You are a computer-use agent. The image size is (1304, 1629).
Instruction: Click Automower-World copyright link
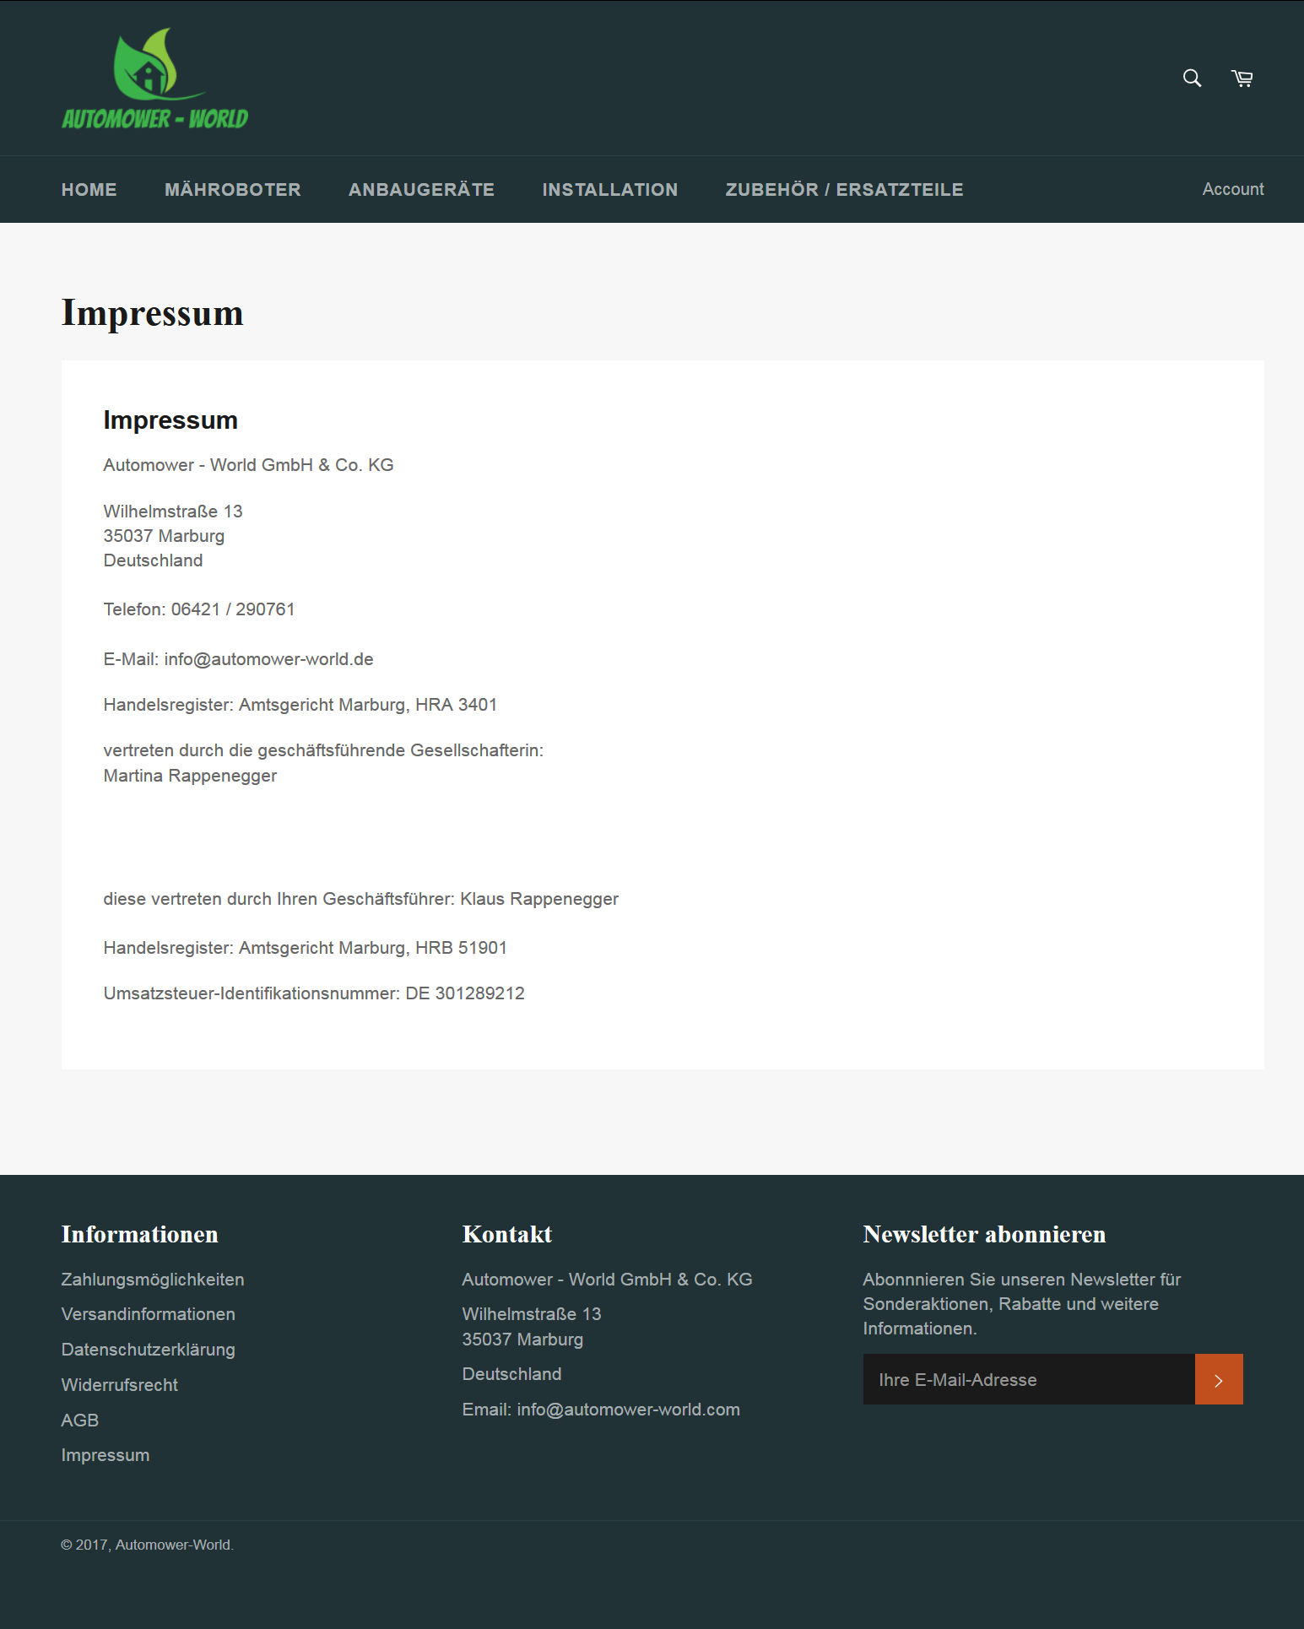(173, 1545)
